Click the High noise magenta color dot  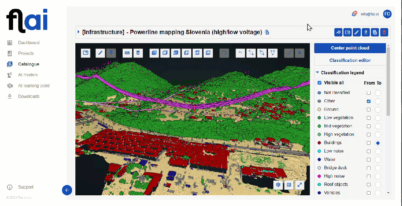[x=319, y=176]
